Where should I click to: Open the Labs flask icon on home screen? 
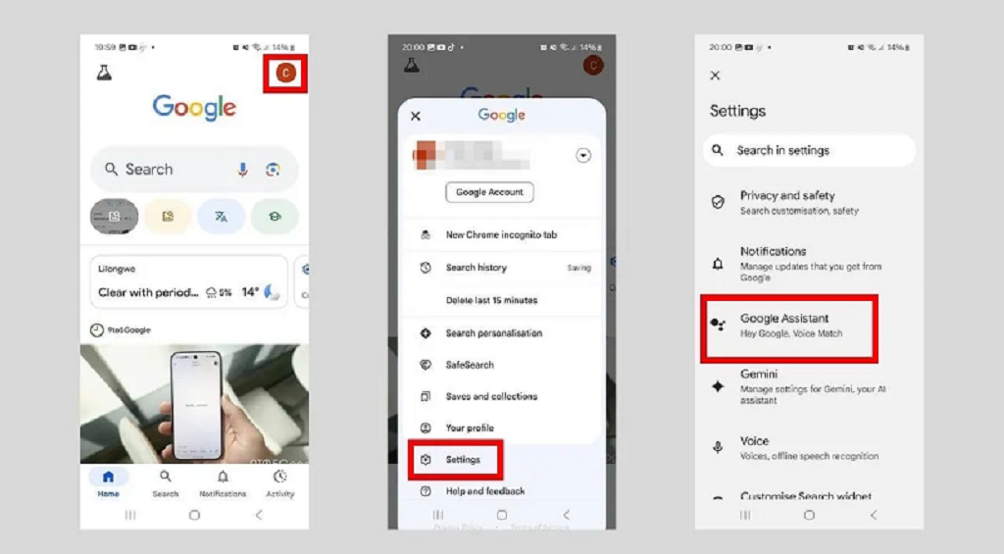click(x=104, y=73)
